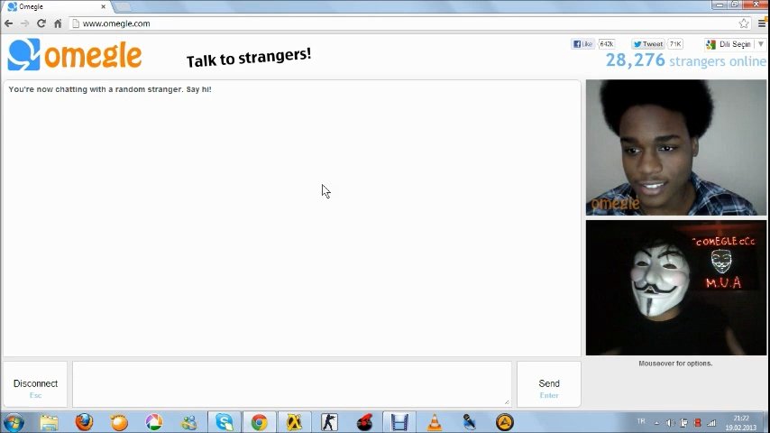Tweet about Omegle
This screenshot has height=433, width=770.
point(647,43)
